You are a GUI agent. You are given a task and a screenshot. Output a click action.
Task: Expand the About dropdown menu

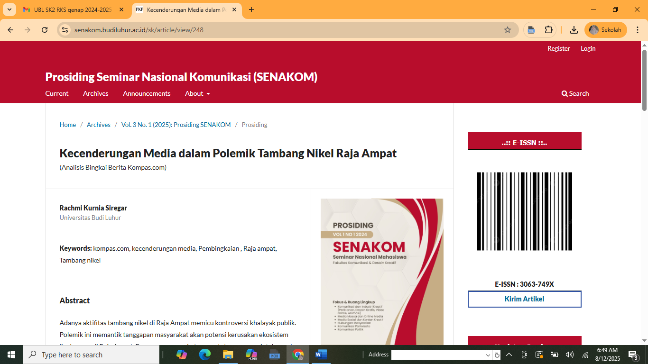coord(197,93)
